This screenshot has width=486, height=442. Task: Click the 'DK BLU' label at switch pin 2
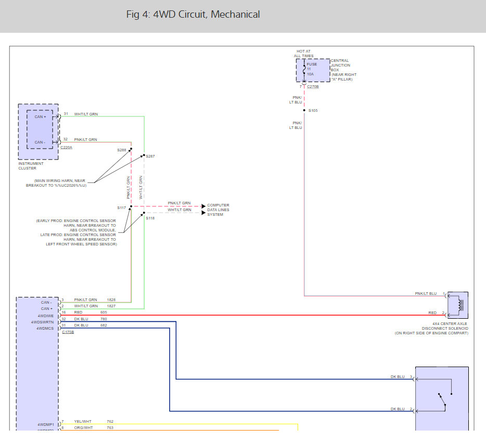coord(398,409)
